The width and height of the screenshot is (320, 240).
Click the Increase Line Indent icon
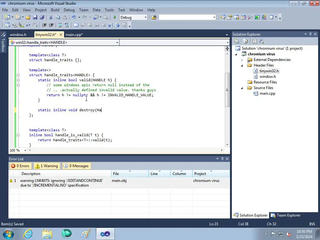(x=51, y=25)
